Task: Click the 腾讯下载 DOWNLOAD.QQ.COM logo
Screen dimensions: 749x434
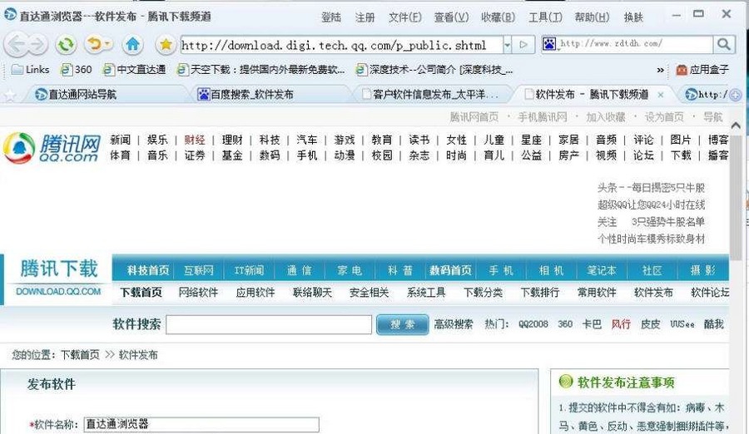Action: point(58,278)
